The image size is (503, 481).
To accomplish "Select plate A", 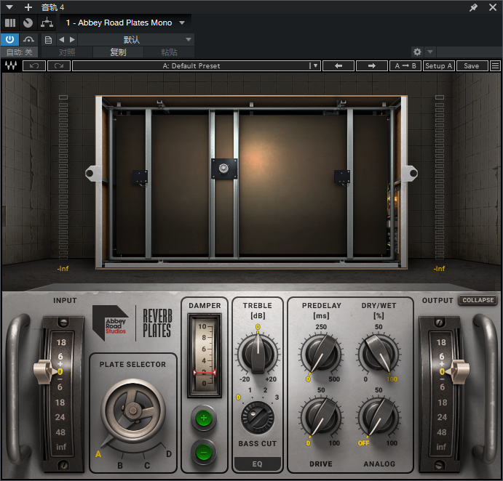I will click(x=98, y=454).
